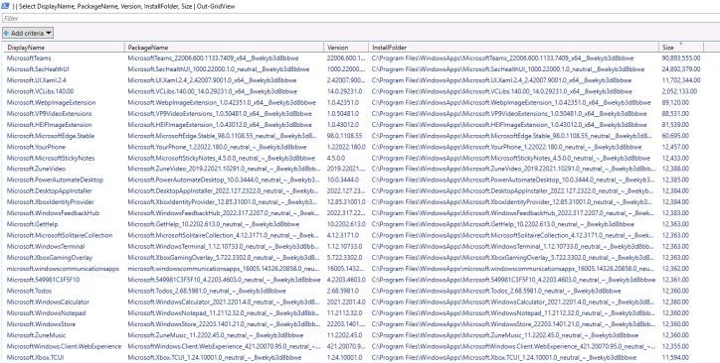This screenshot has height=363, width=720.
Task: Select MicrosoftWindows.Client.WebExperience display name
Action: [x=65, y=346]
